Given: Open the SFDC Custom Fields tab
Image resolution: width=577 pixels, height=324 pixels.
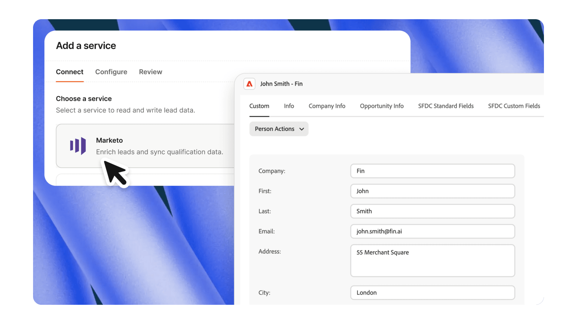Looking at the screenshot, I should (514, 106).
